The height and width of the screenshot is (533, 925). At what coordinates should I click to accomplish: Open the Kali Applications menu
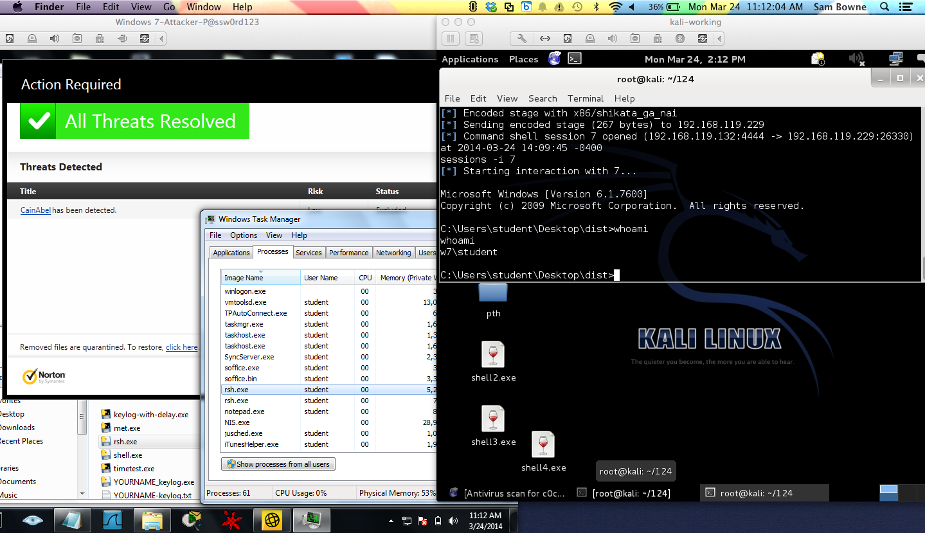[x=470, y=59]
